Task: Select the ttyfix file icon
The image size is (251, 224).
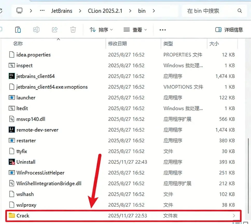Action: pyautogui.click(x=12, y=151)
